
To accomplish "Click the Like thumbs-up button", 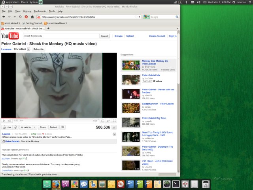I will pos(7,127).
